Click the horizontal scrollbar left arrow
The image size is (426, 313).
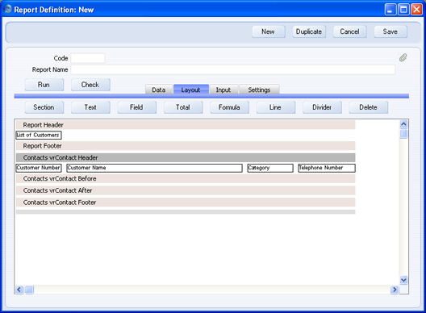click(19, 290)
